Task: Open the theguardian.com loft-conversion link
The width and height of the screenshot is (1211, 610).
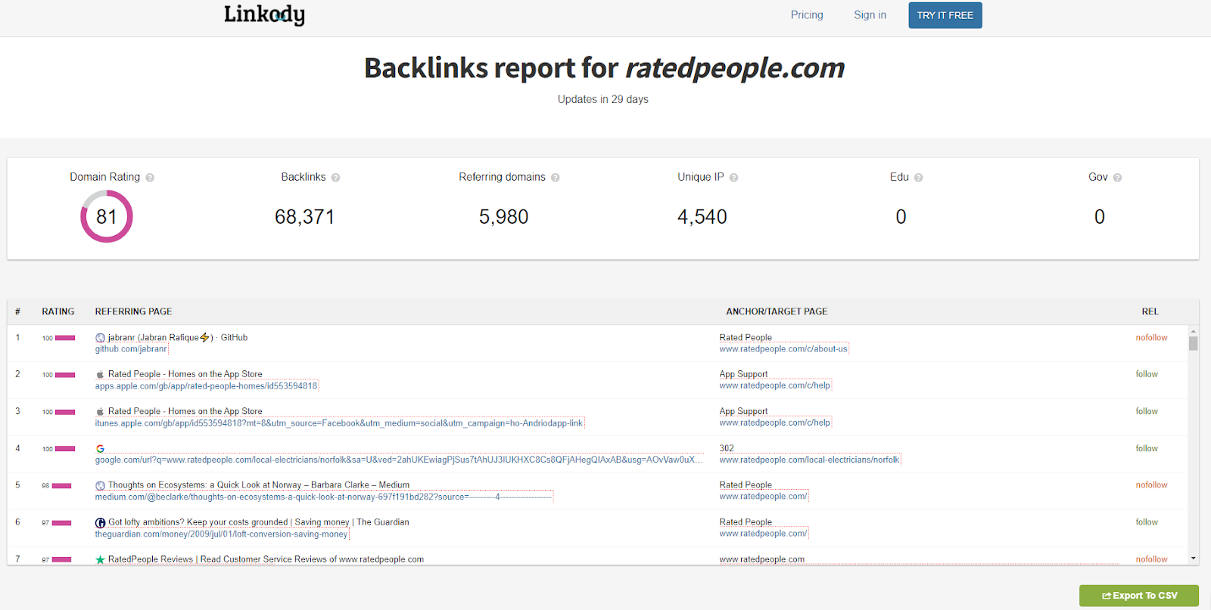Action: point(222,534)
